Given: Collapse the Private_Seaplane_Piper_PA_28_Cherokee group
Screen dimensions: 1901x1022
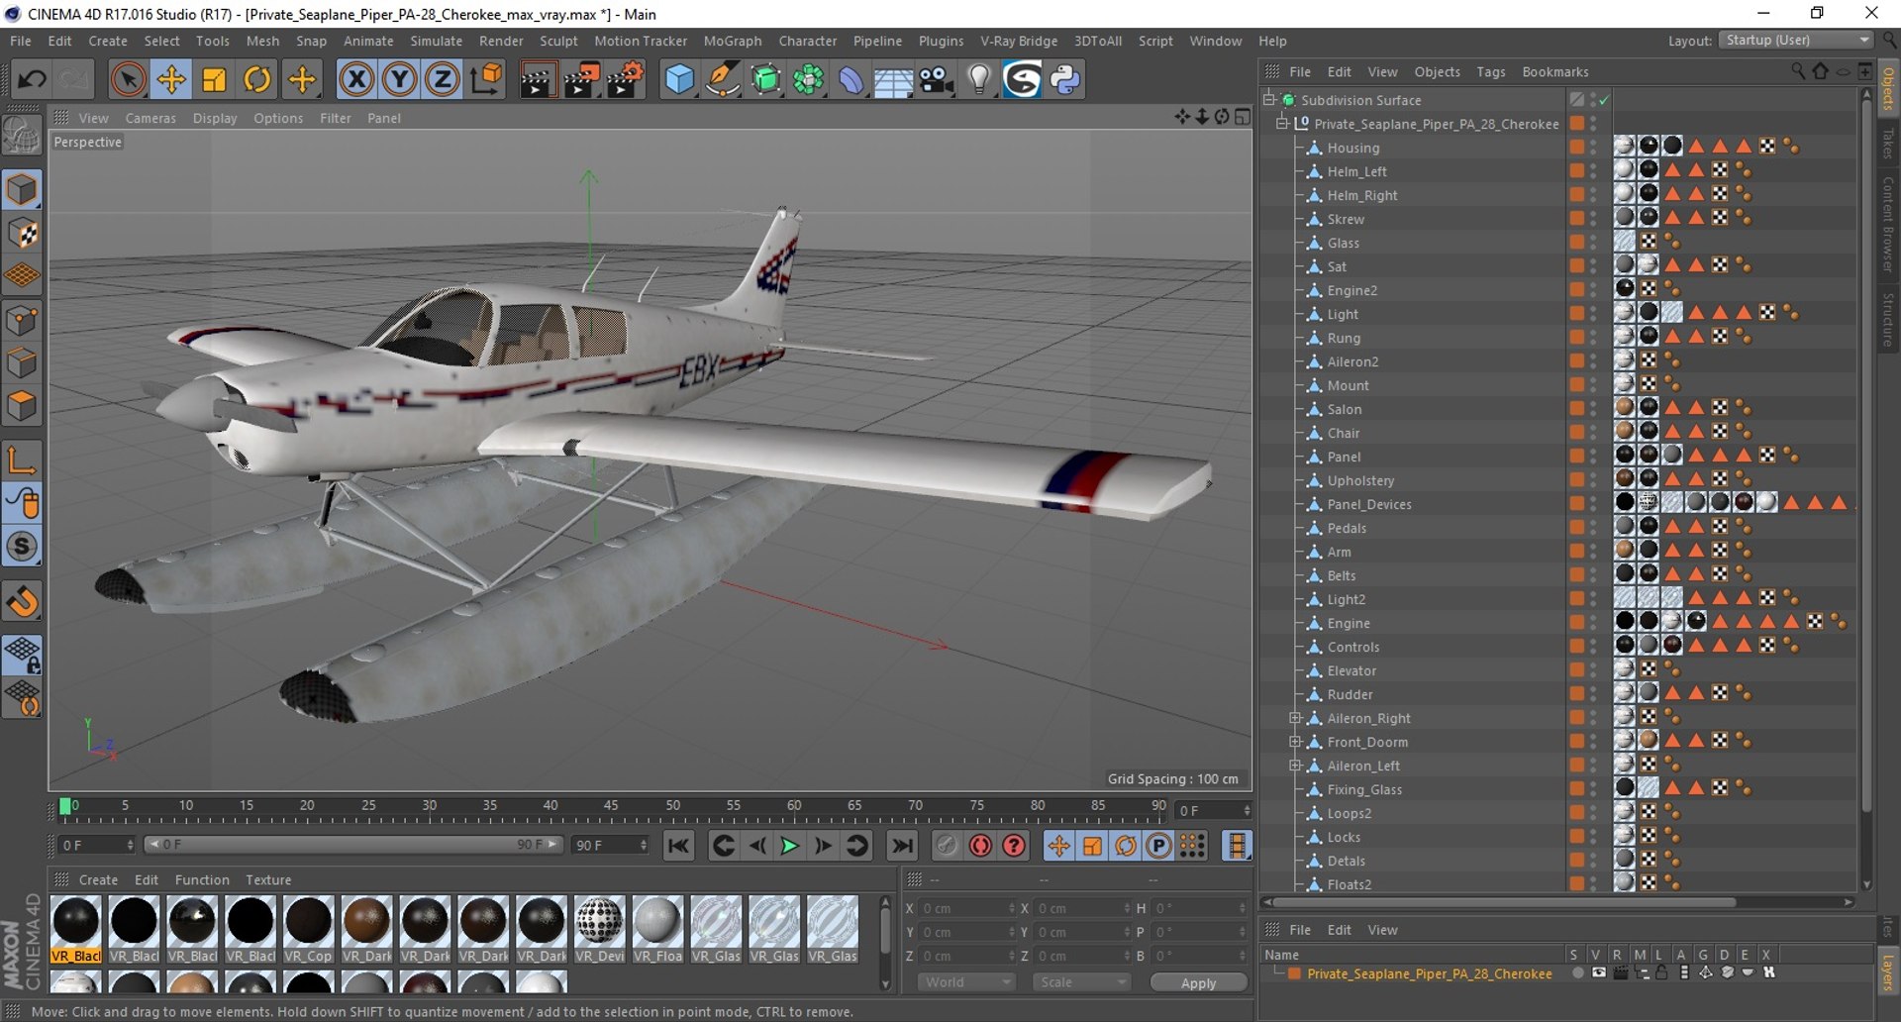Looking at the screenshot, I should (1282, 123).
